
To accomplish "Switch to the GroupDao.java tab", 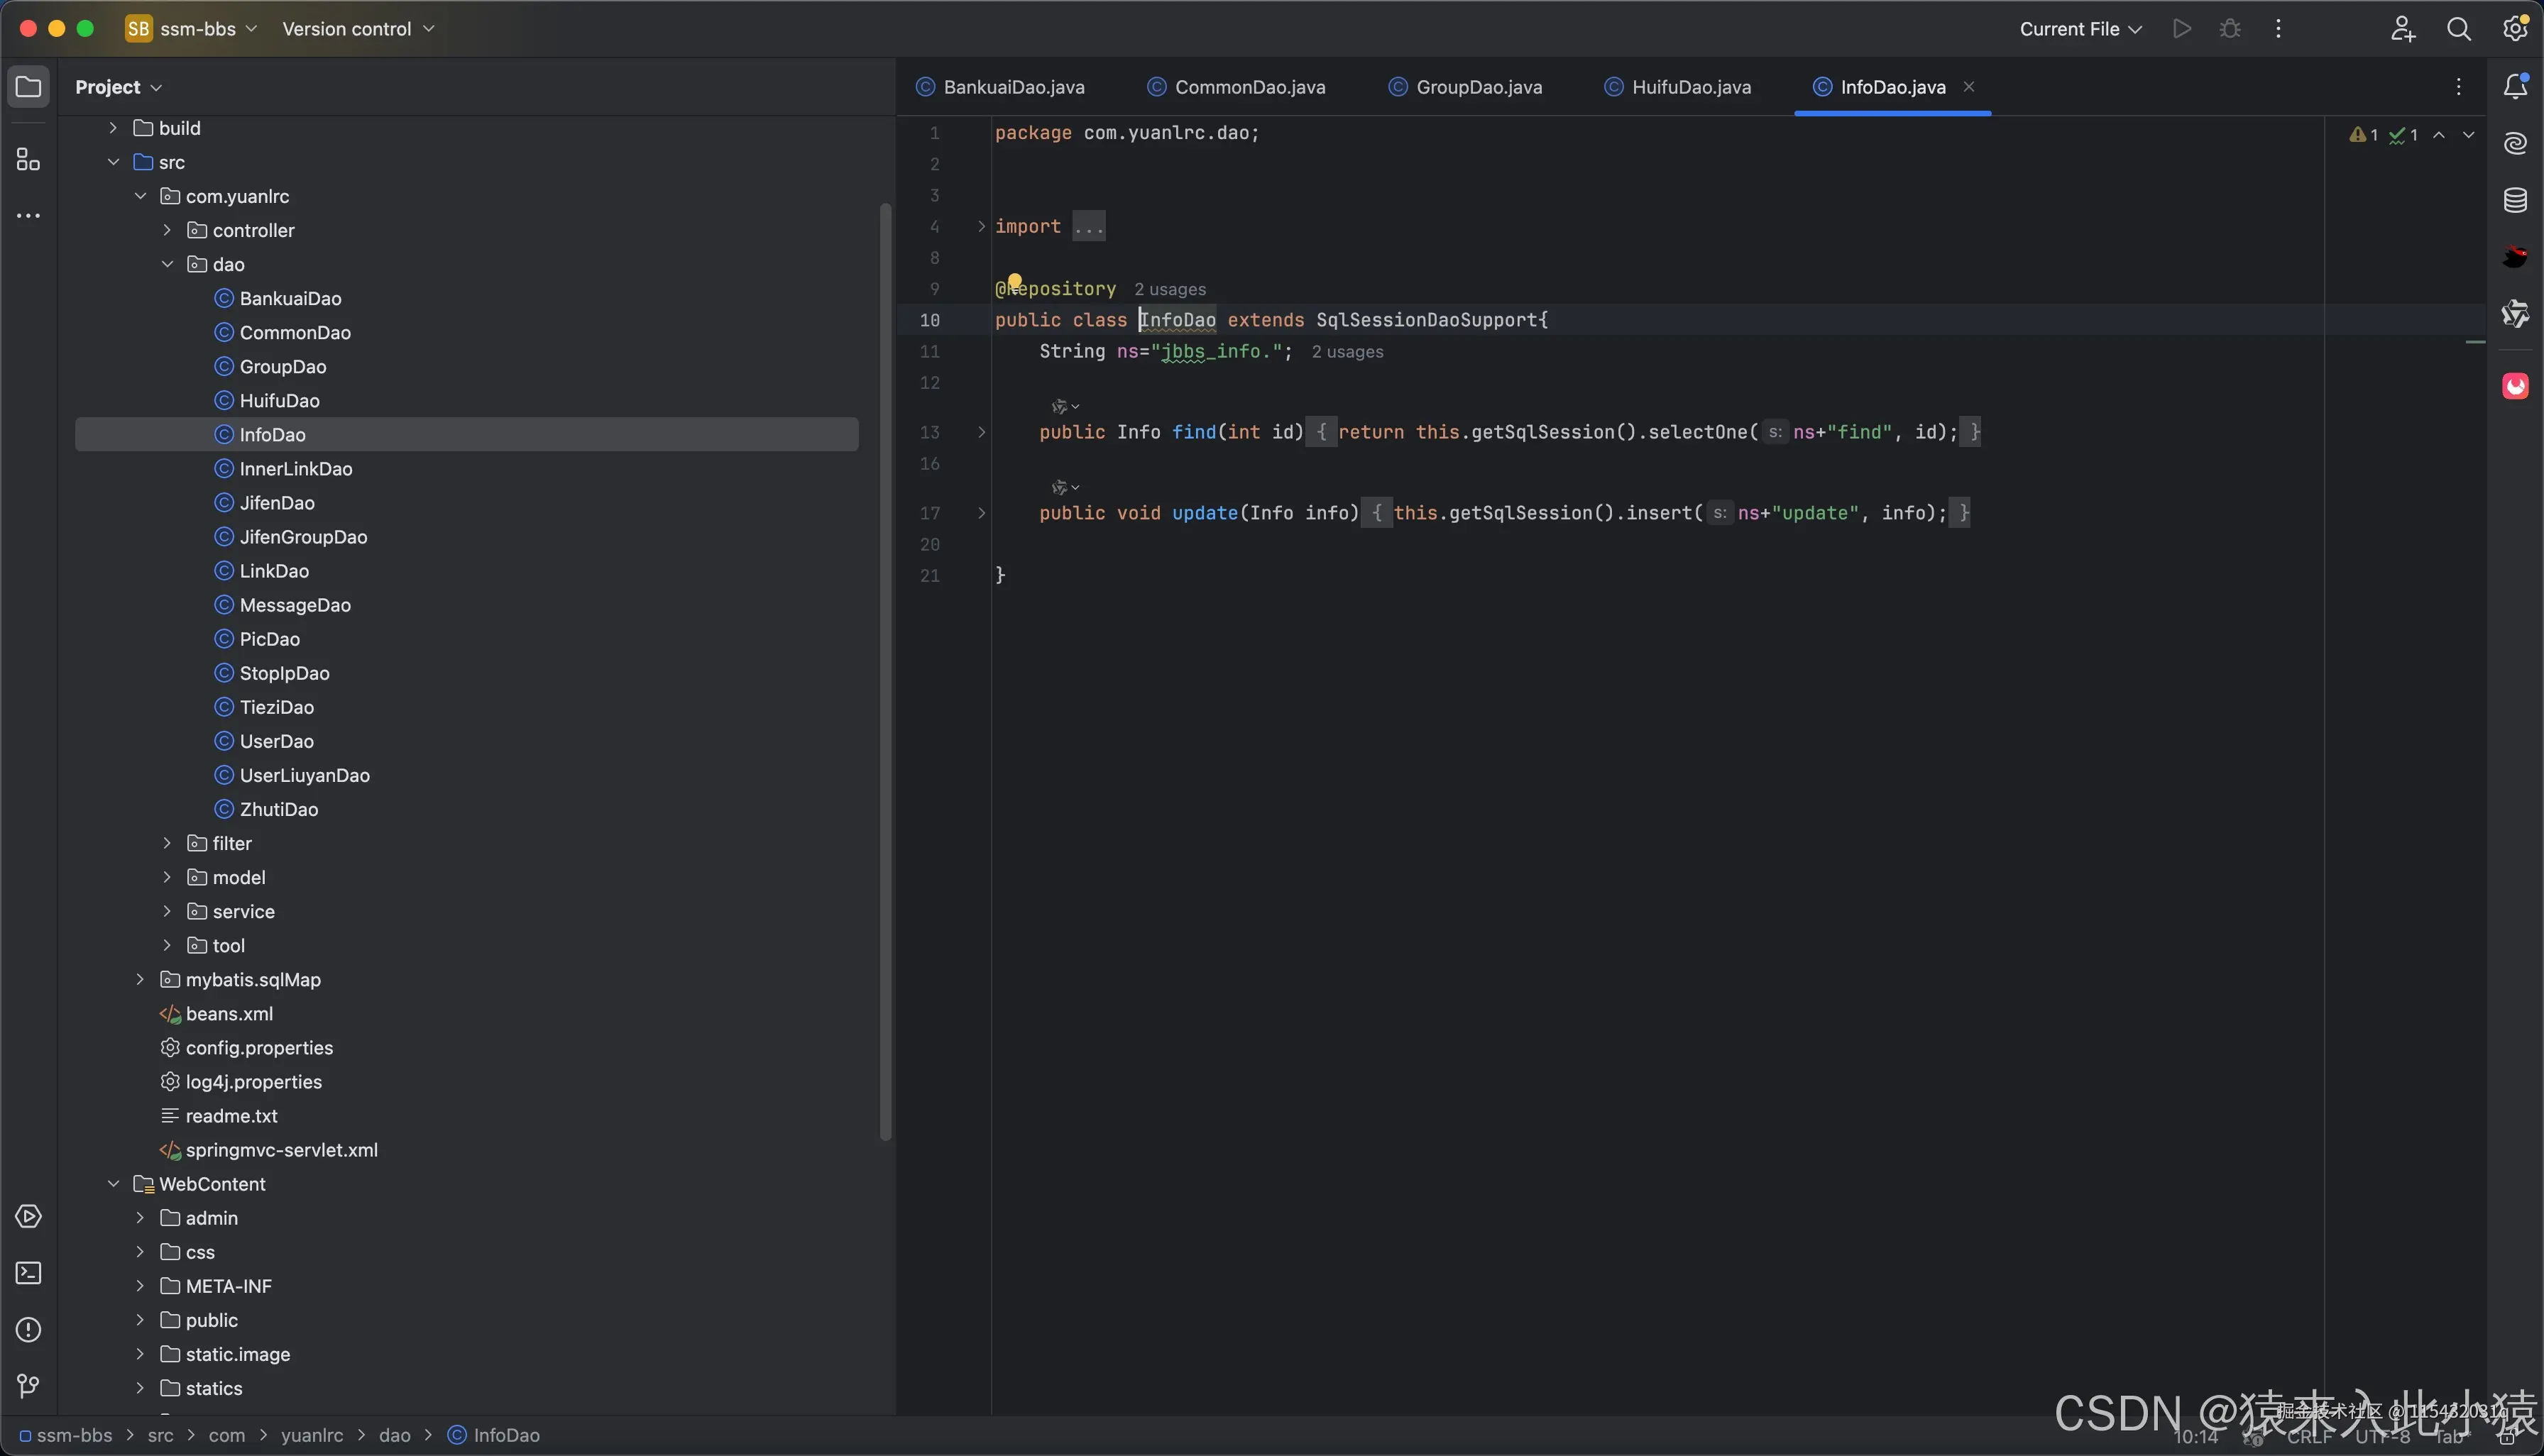I will pos(1466,87).
